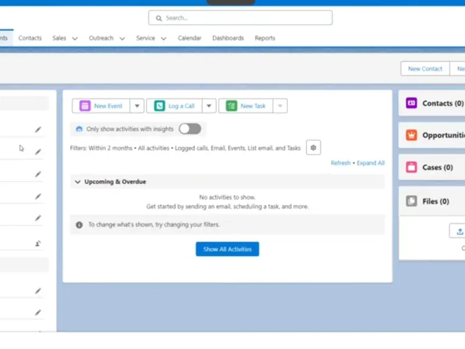Click the Opportunities crown icon
This screenshot has height=349, width=465.
tap(412, 135)
